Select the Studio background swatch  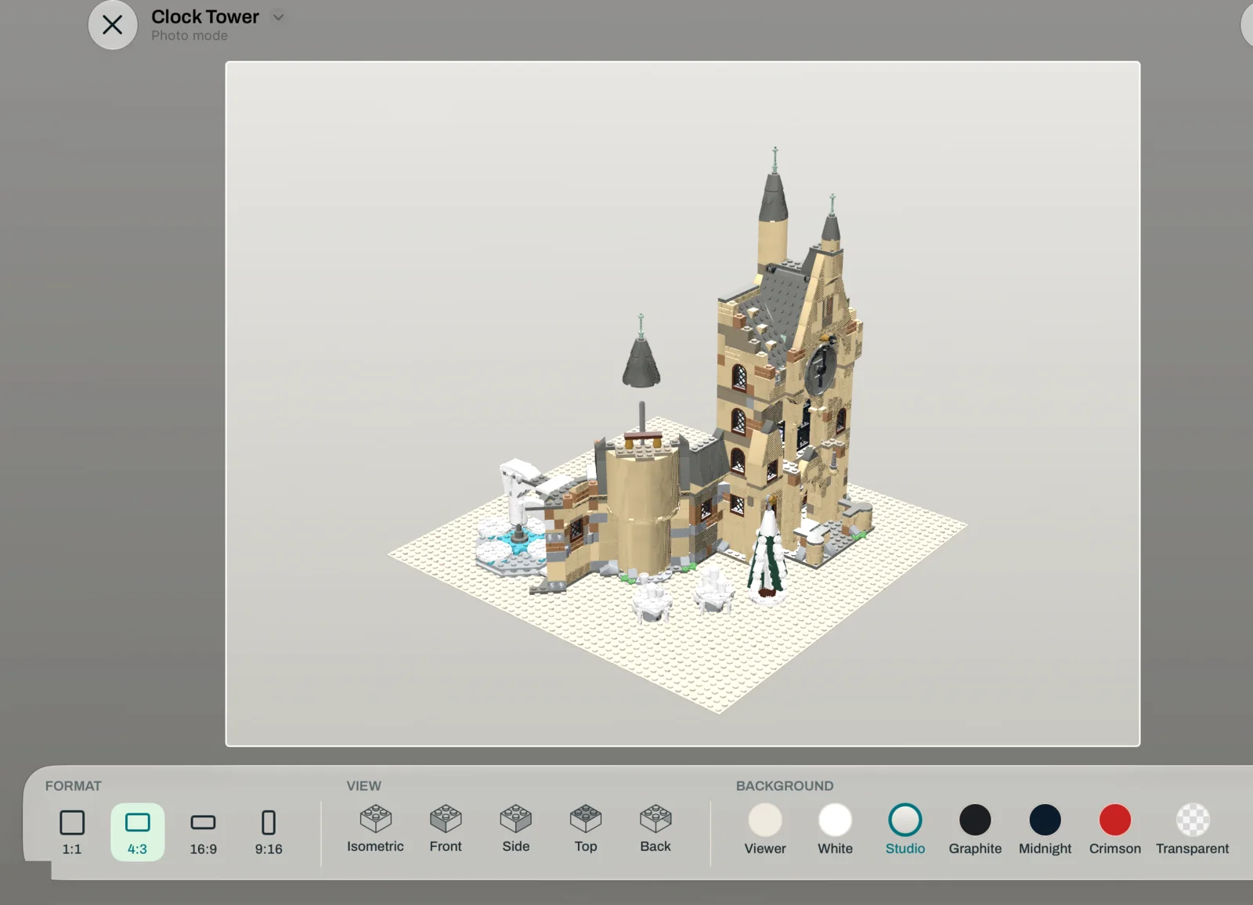[905, 820]
